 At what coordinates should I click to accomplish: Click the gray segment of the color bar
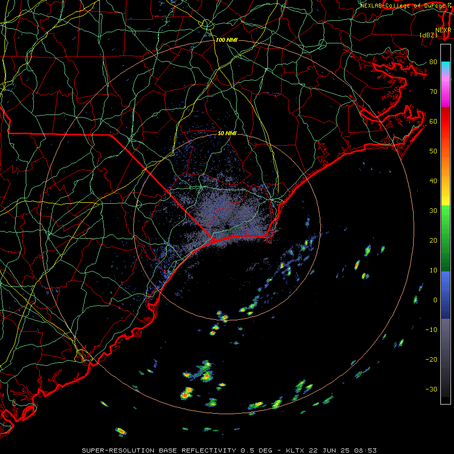click(445, 358)
